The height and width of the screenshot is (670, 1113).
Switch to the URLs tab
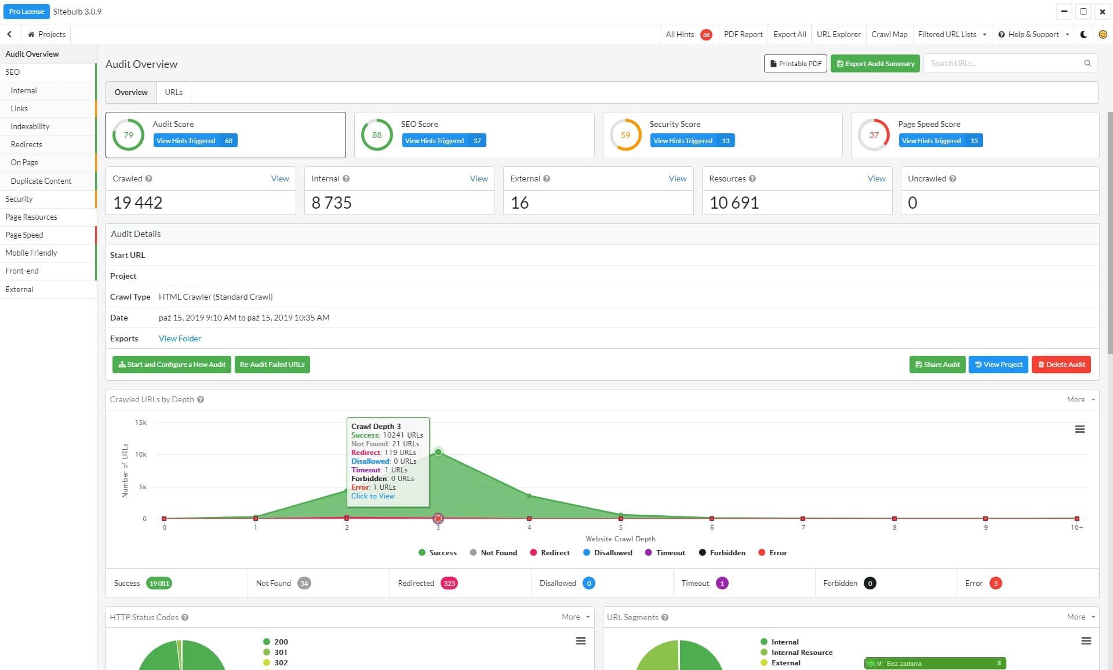pyautogui.click(x=173, y=92)
